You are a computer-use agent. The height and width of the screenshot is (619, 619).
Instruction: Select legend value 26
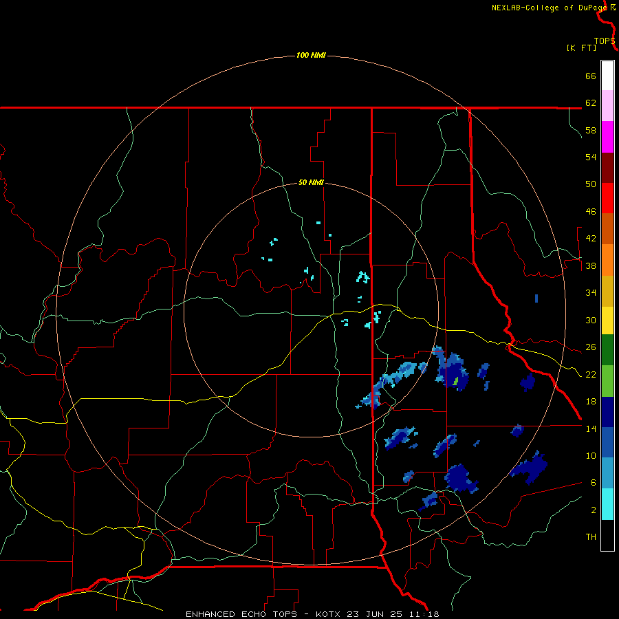tap(591, 347)
